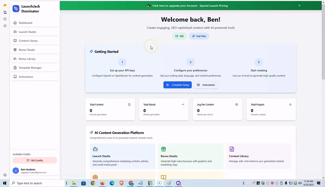Open Bonus Library sidebar entry

[x=27, y=59]
